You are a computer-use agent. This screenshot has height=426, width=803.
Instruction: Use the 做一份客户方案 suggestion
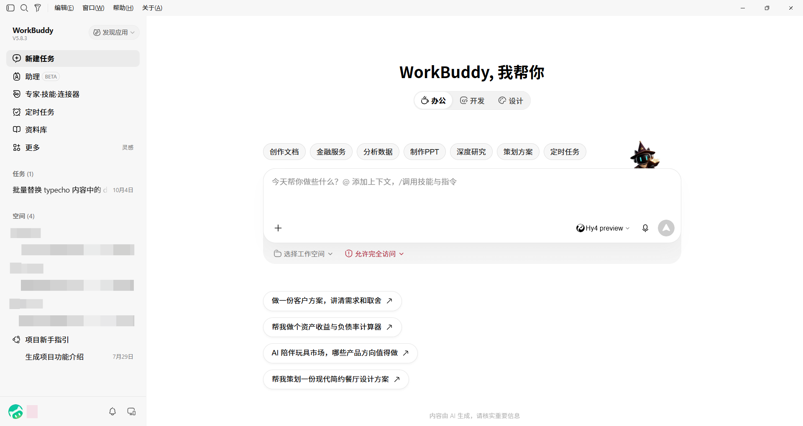click(332, 301)
